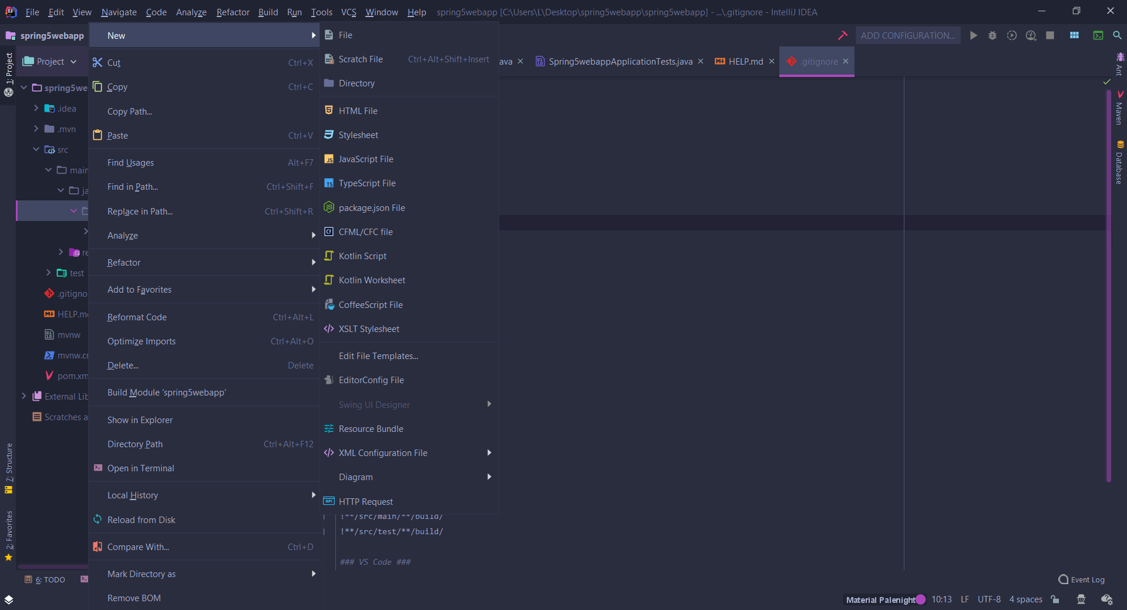Choose Reload from Disk
The image size is (1127, 610).
pos(204,520)
